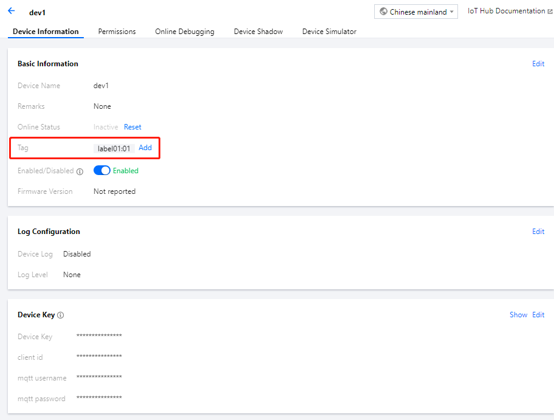Viewport: 554px width, 420px height.
Task: Click the external link icon after IoT Hub Documentation
Action: (550, 12)
